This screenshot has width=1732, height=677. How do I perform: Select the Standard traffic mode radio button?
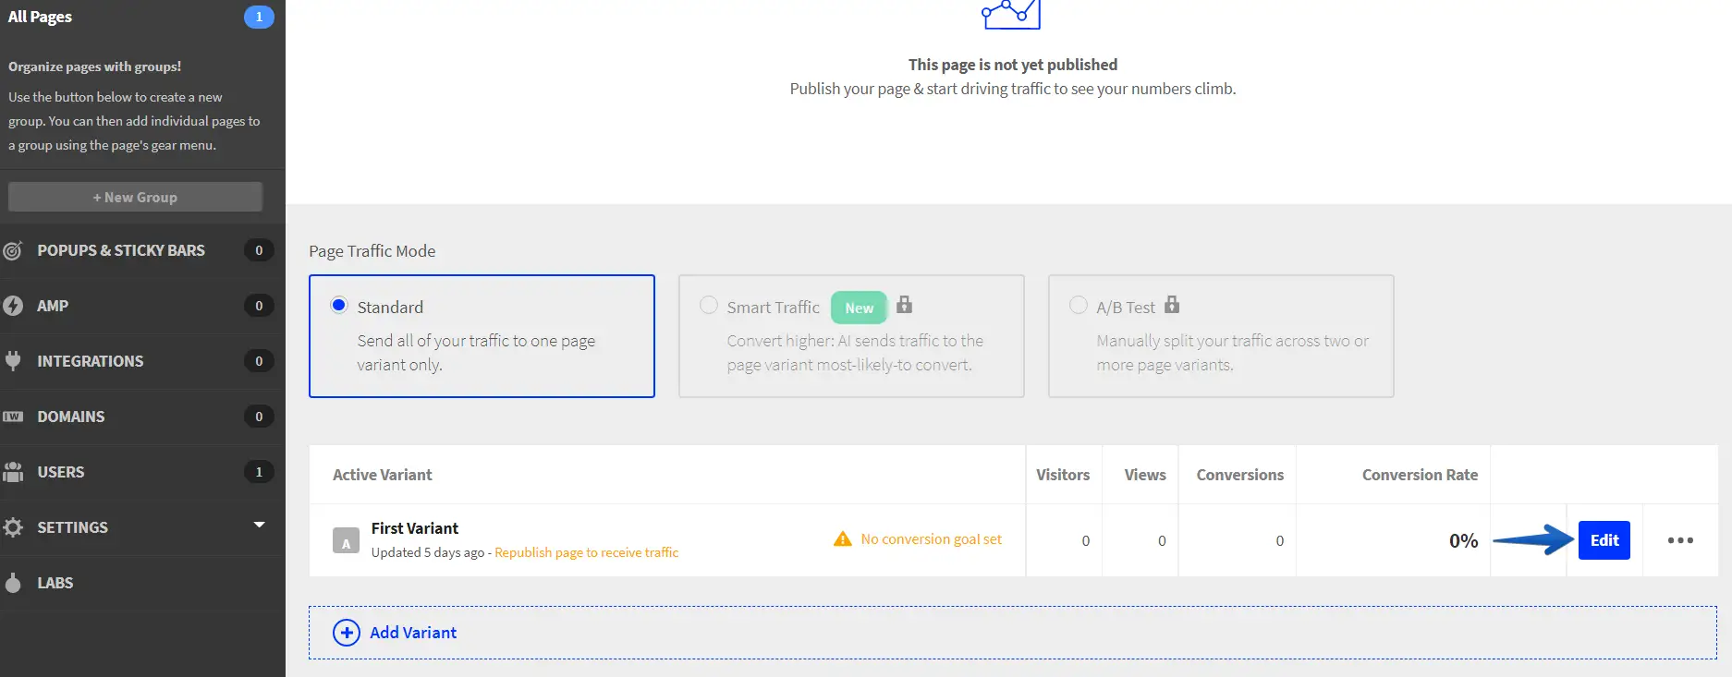(x=339, y=306)
